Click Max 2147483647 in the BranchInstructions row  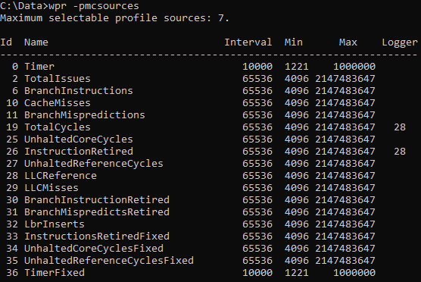345,91
